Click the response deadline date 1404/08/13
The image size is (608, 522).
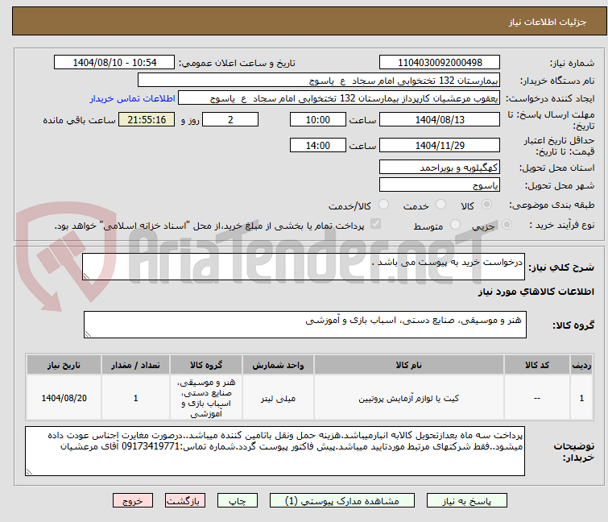pos(440,119)
